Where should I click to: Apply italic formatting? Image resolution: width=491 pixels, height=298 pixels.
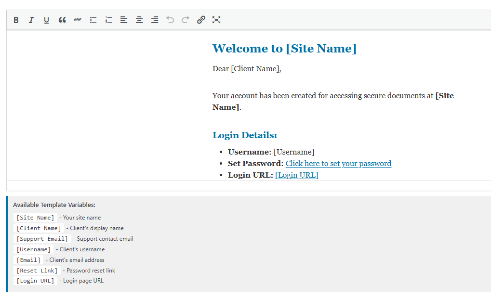31,20
